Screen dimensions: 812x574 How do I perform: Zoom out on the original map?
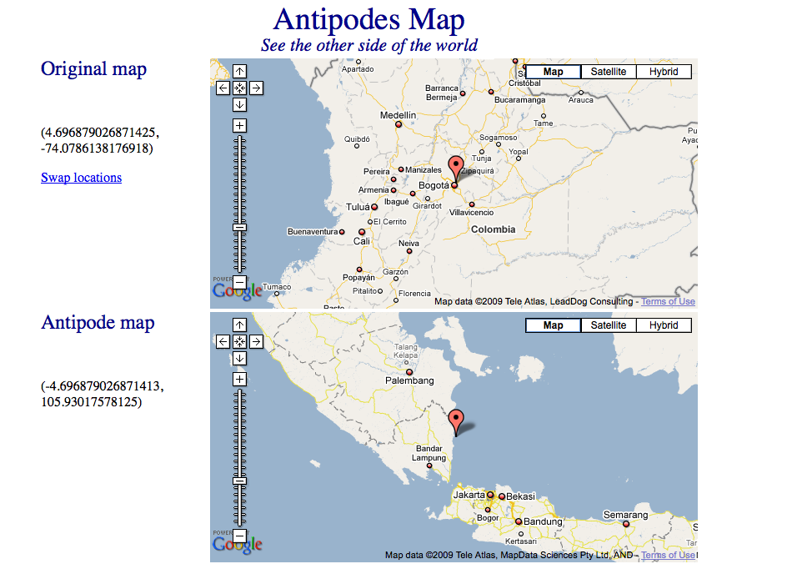[x=239, y=282]
